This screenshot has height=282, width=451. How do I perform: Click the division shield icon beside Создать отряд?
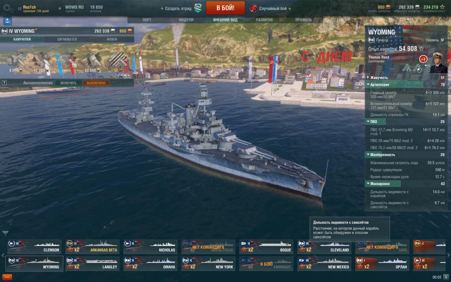click(198, 8)
